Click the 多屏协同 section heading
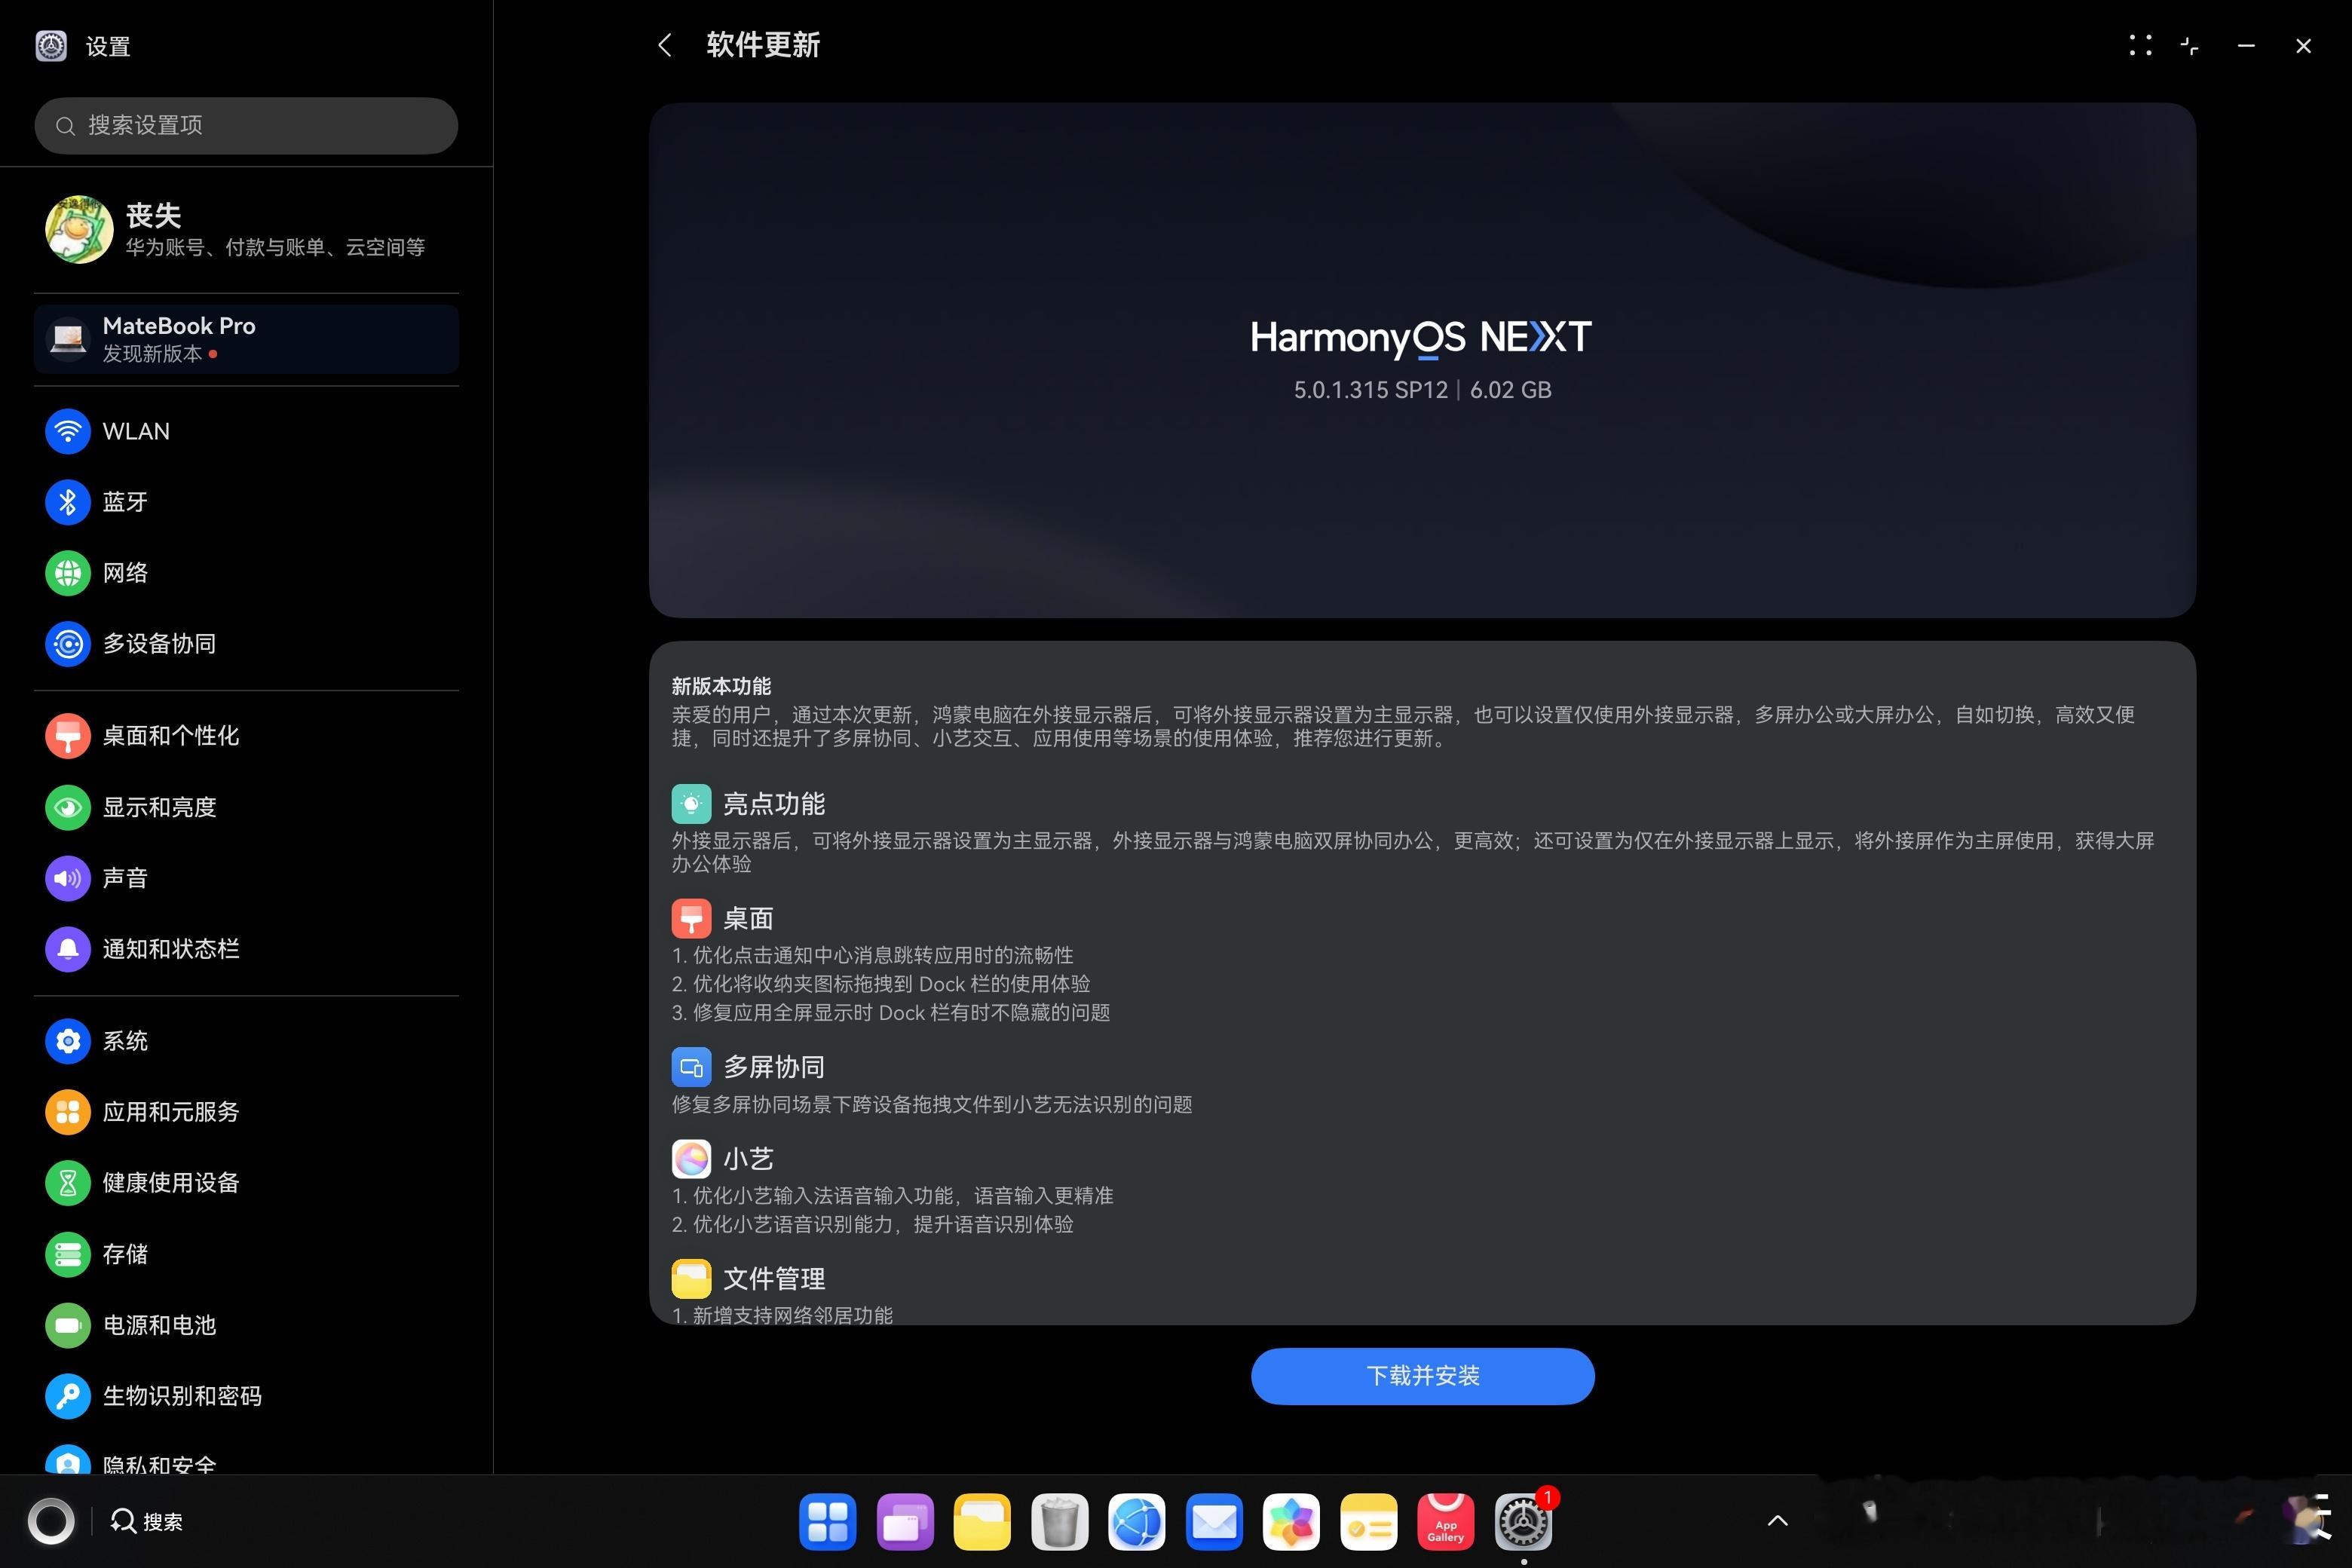The height and width of the screenshot is (1568, 2352). pyautogui.click(x=774, y=1067)
